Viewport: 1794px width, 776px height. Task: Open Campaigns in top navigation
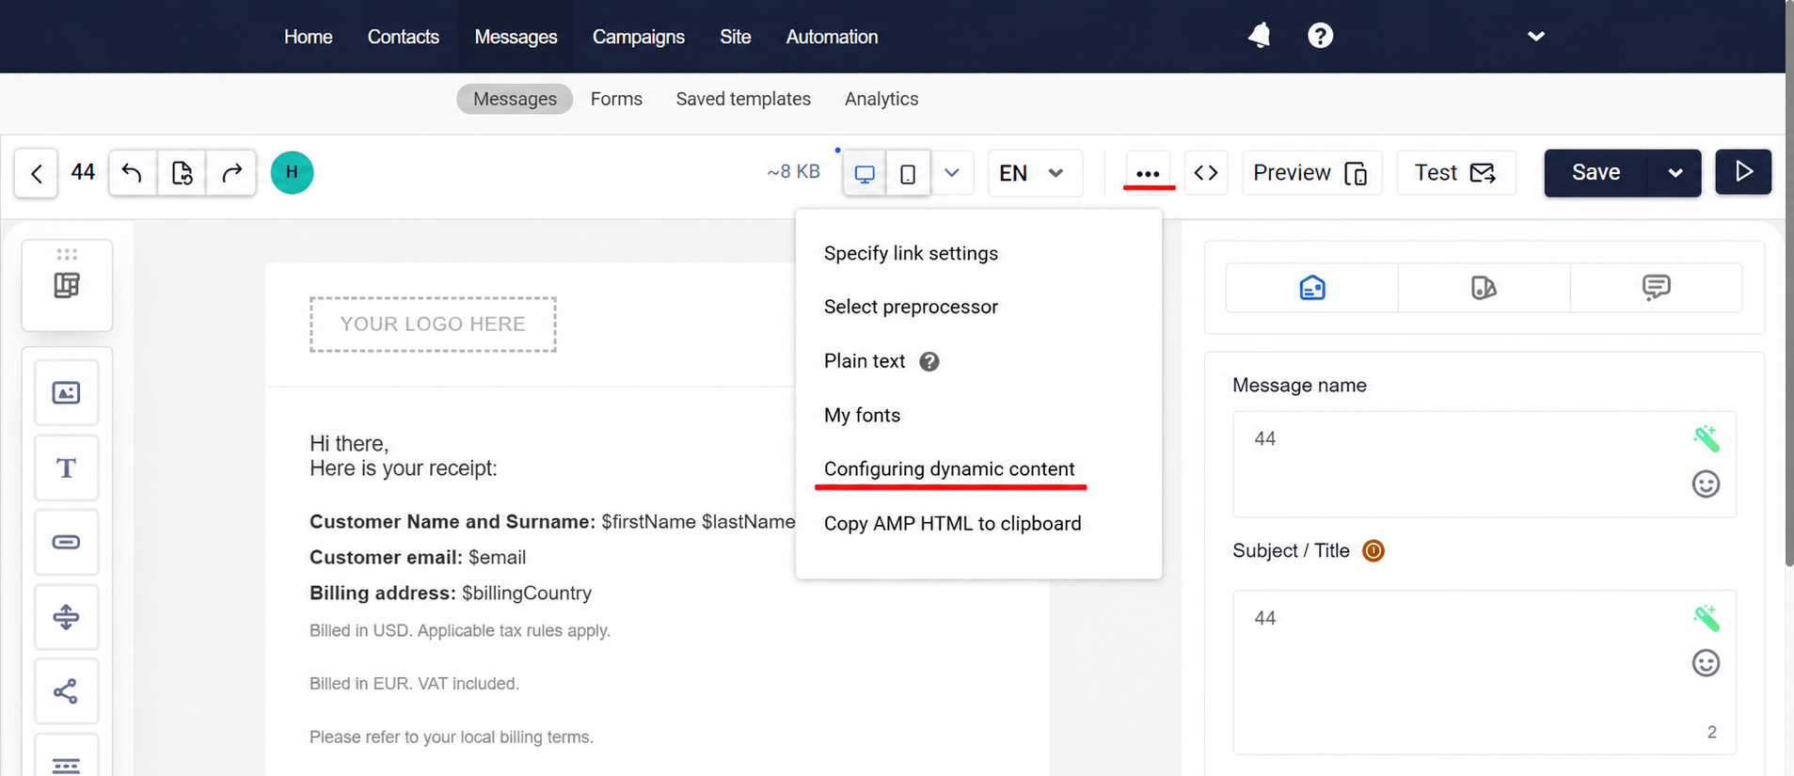point(639,37)
